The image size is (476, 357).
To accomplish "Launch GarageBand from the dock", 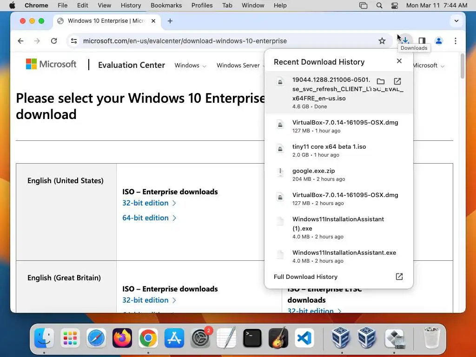I will (x=278, y=338).
